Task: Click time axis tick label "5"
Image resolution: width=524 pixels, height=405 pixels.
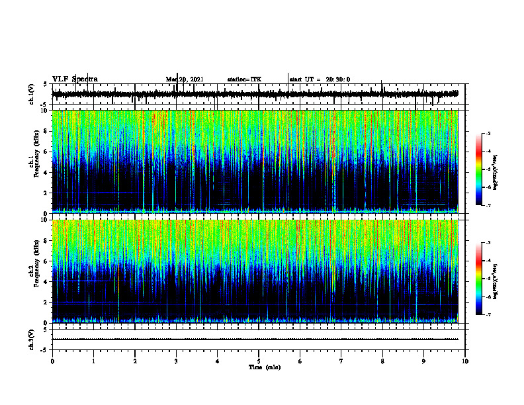Action: click(259, 361)
